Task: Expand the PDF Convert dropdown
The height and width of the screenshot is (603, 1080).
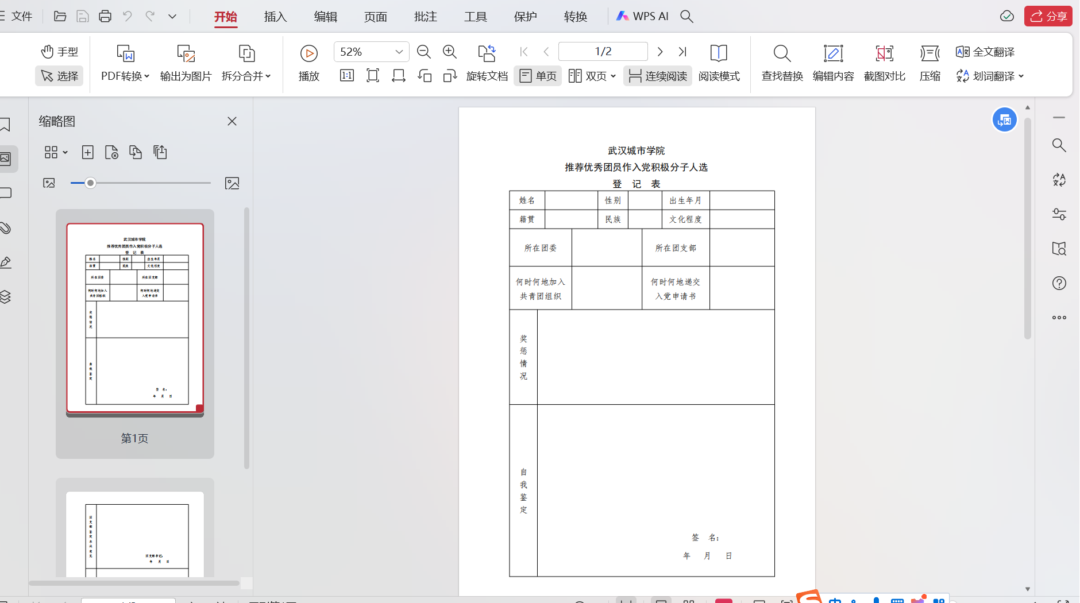Action: [x=125, y=76]
